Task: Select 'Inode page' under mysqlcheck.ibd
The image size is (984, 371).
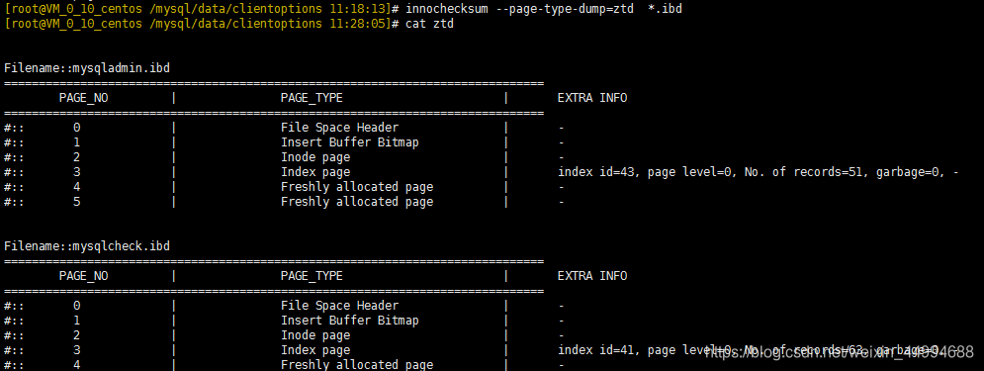Action: point(315,335)
